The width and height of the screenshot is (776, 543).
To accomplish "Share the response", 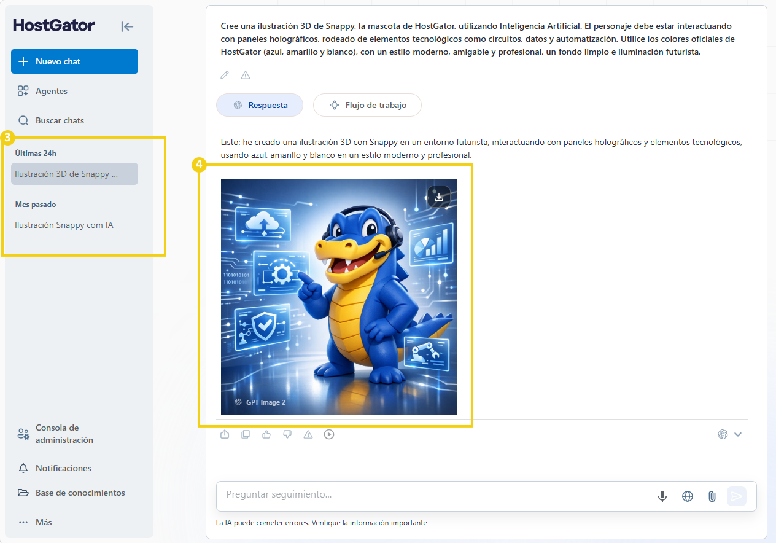I will 225,434.
